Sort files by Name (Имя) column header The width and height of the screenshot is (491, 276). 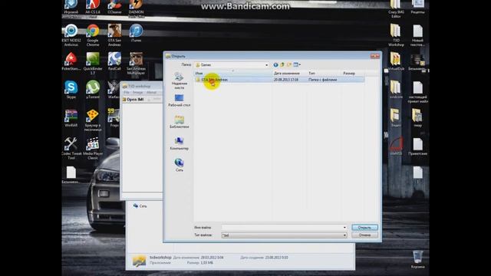click(233, 74)
